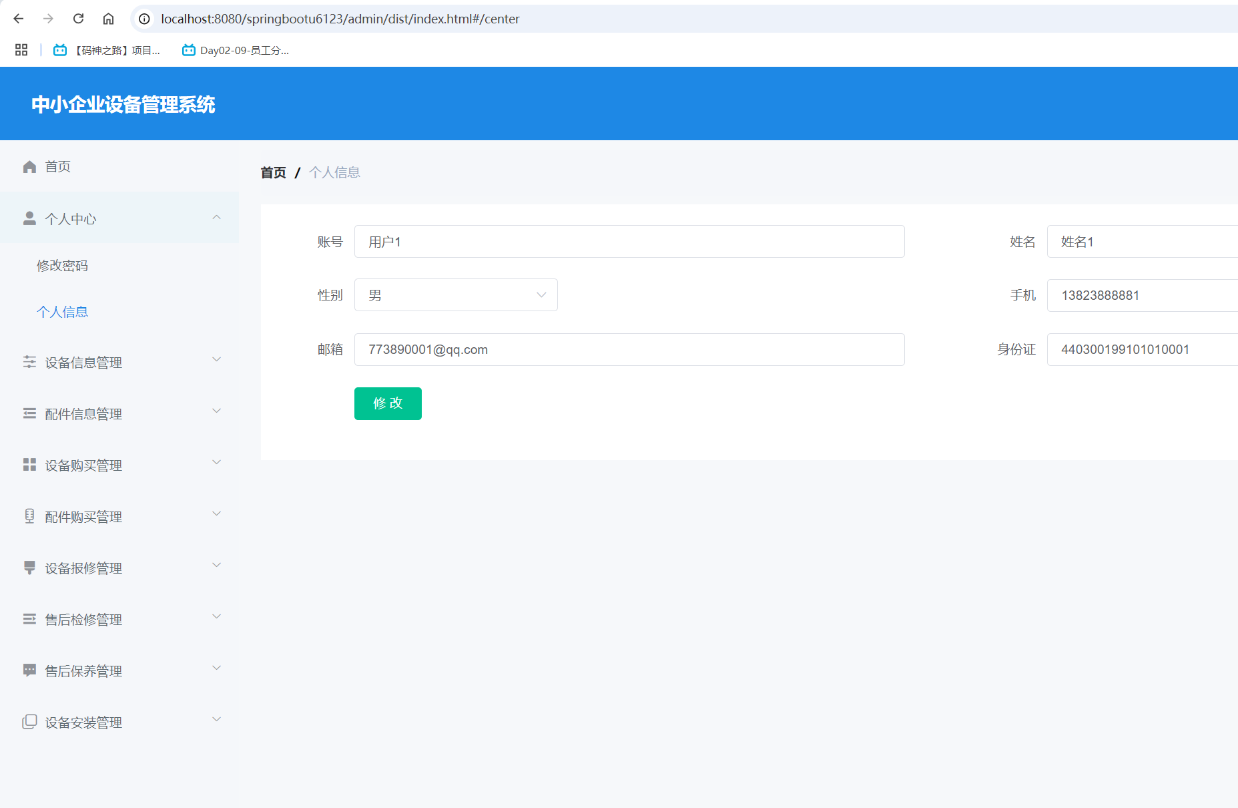The image size is (1238, 808).
Task: Click the copy icon beside 设备安装管理
Action: (29, 722)
